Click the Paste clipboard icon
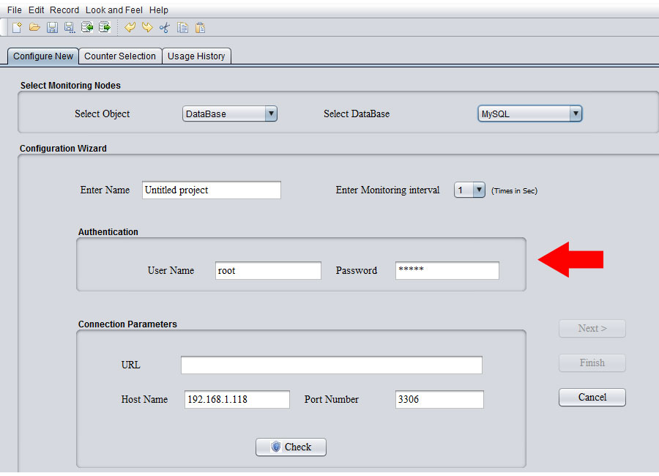 200,27
